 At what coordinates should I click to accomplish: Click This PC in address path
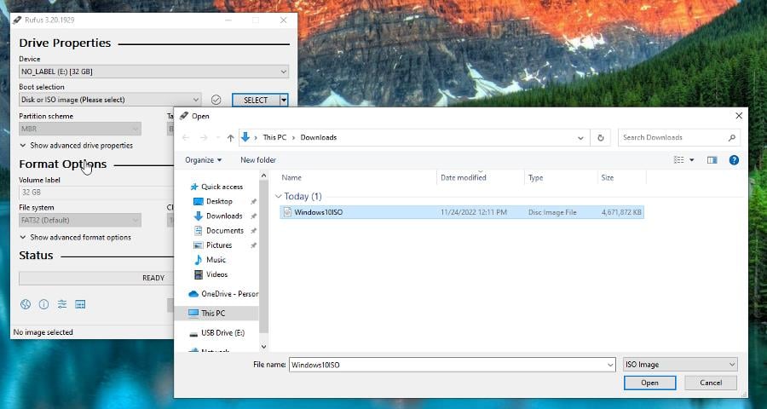274,137
